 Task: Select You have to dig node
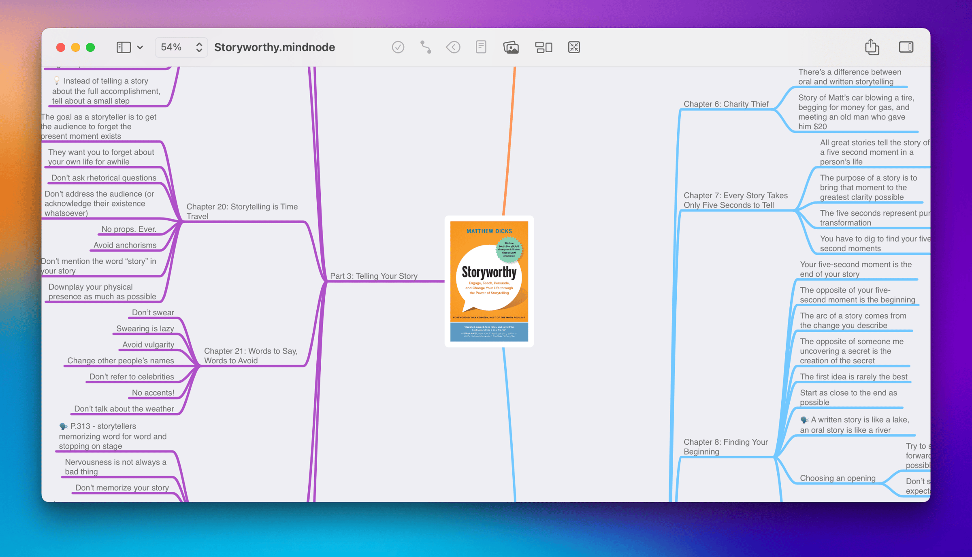(x=875, y=243)
